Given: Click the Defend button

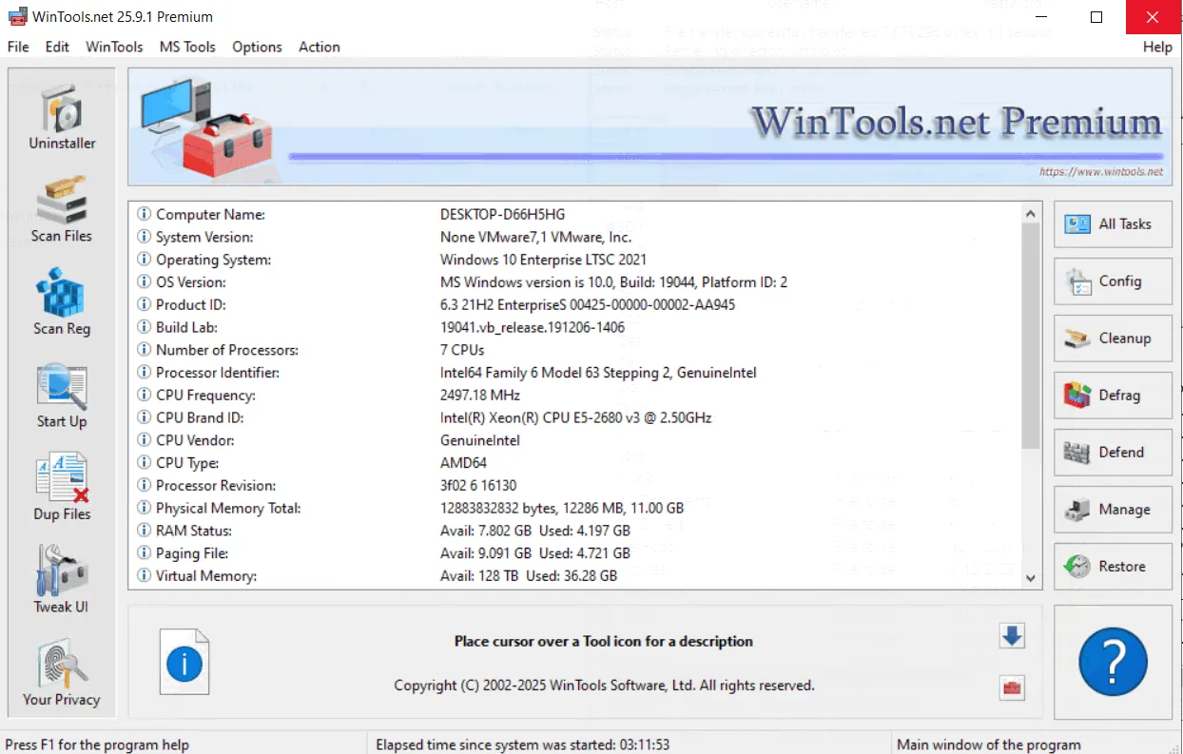Looking at the screenshot, I should (1113, 453).
